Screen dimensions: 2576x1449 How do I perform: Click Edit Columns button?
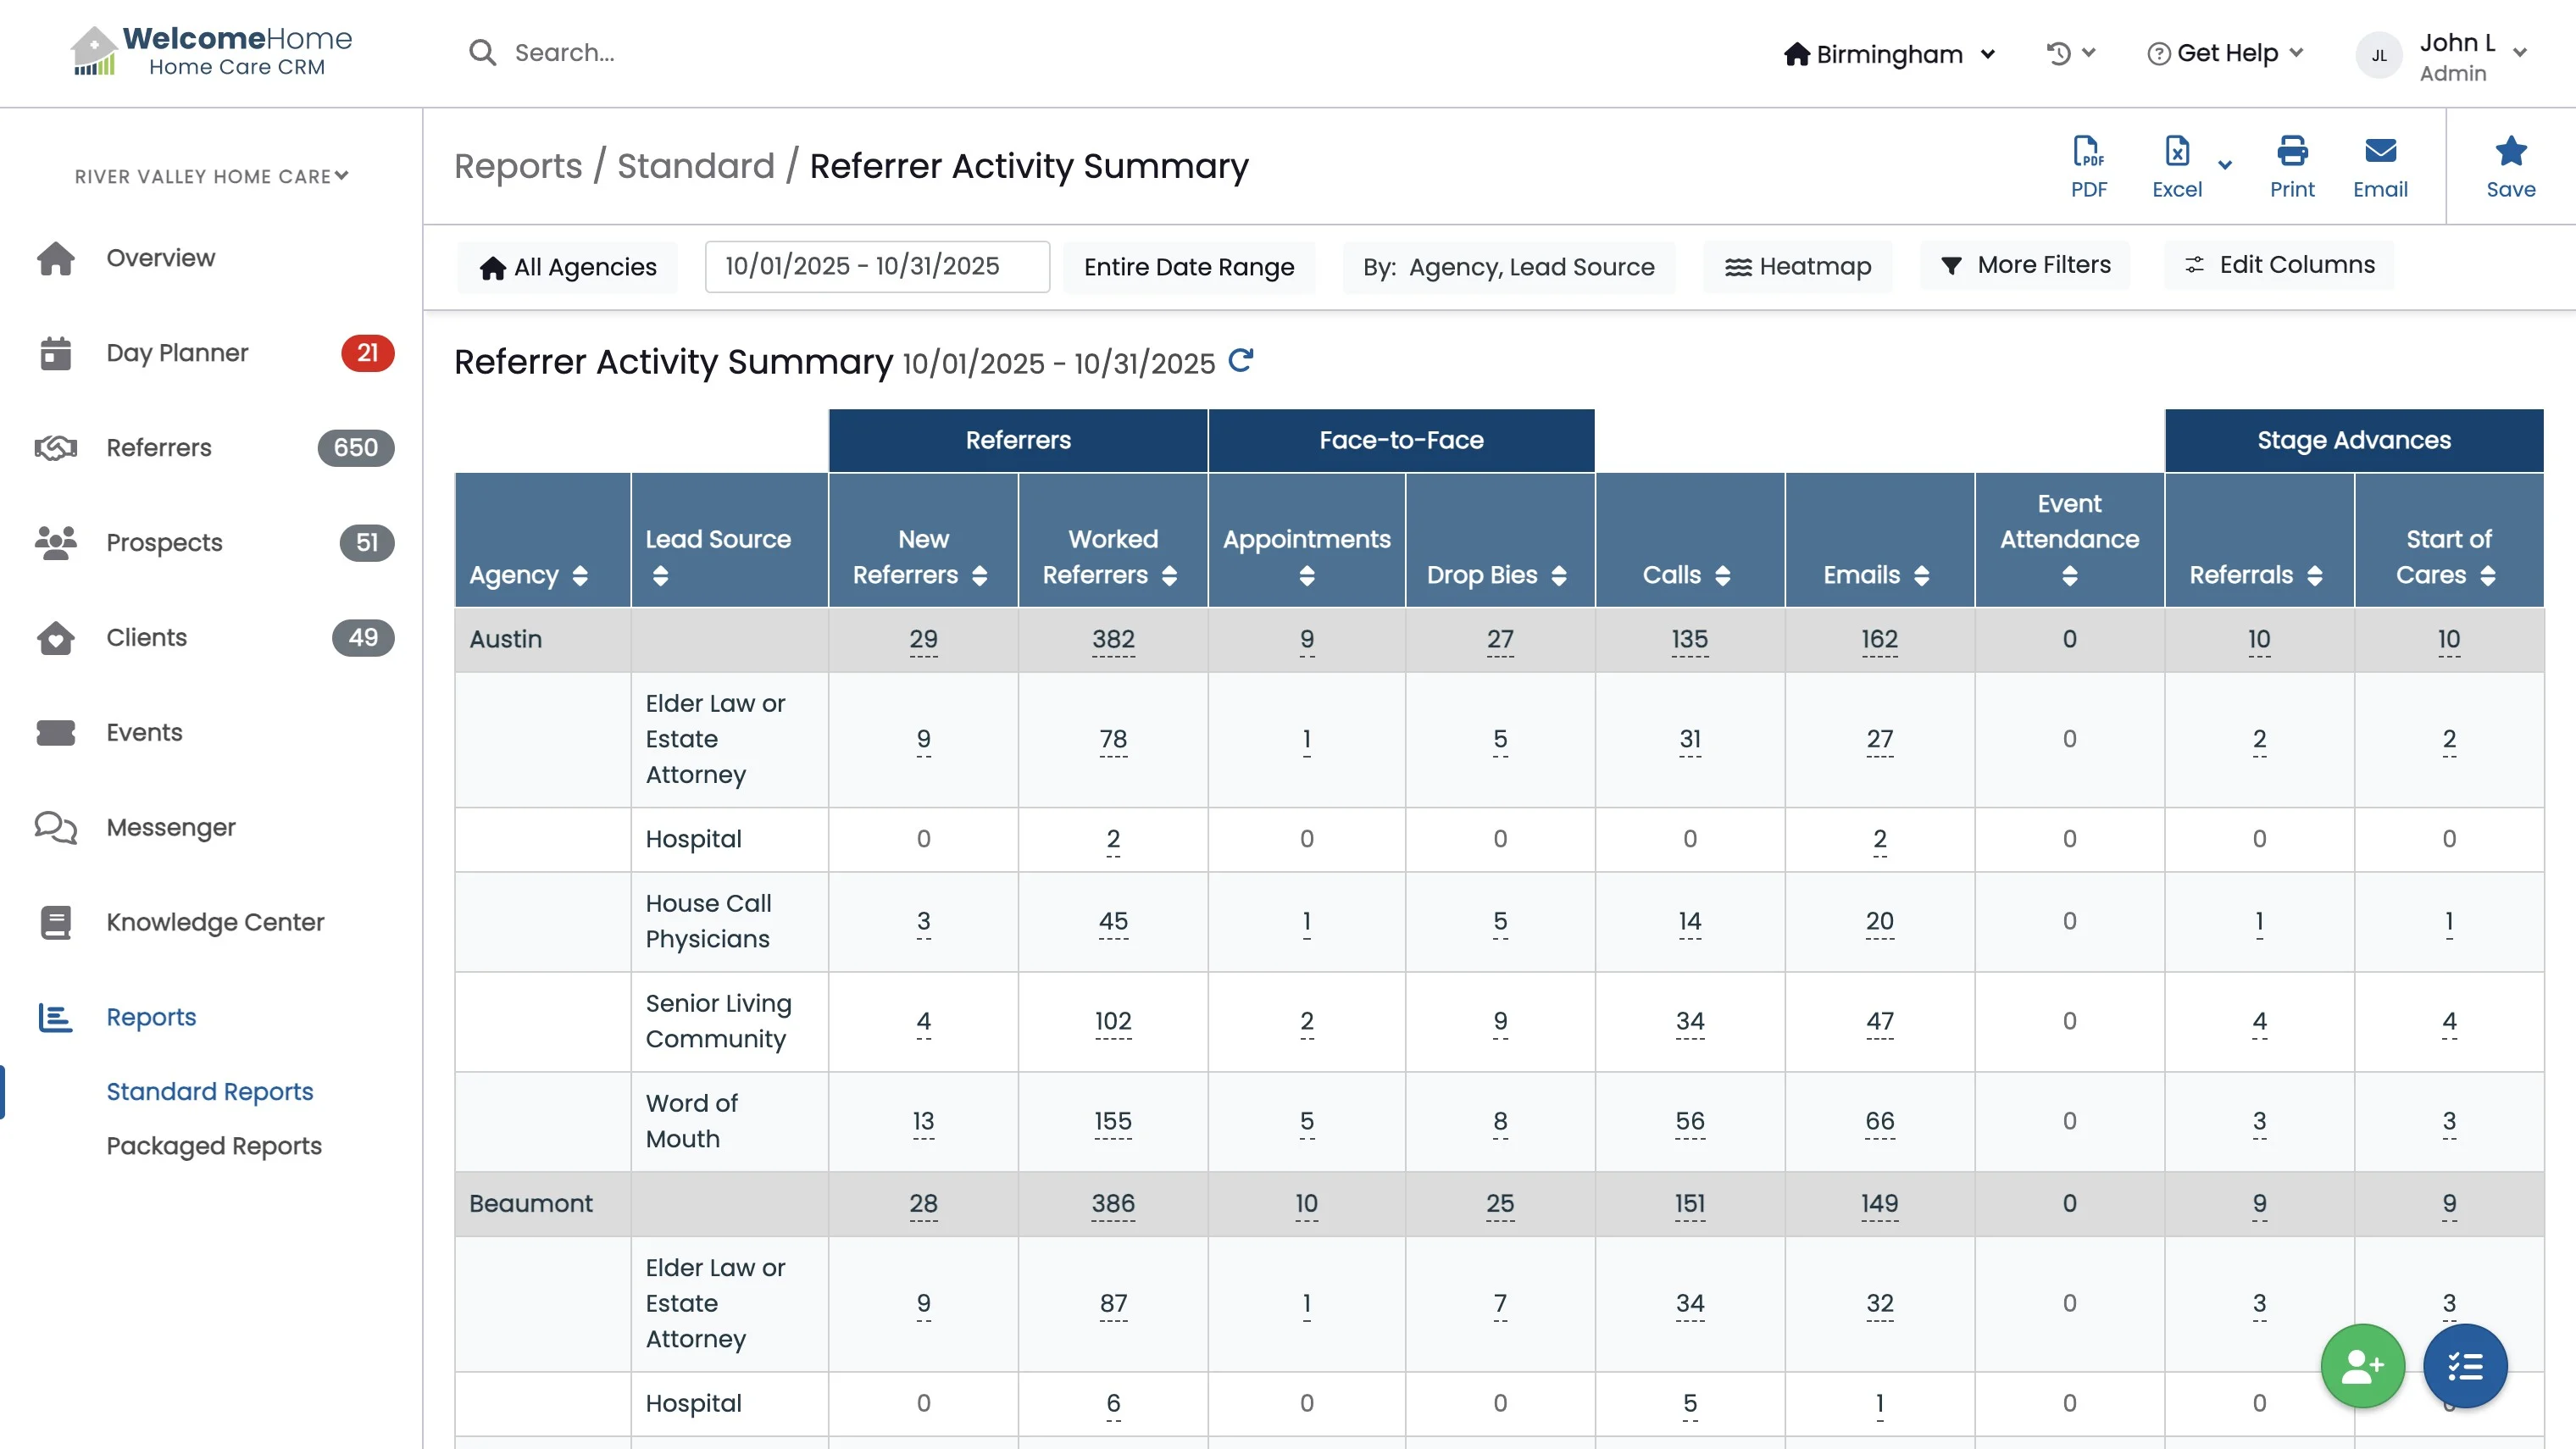point(2279,265)
